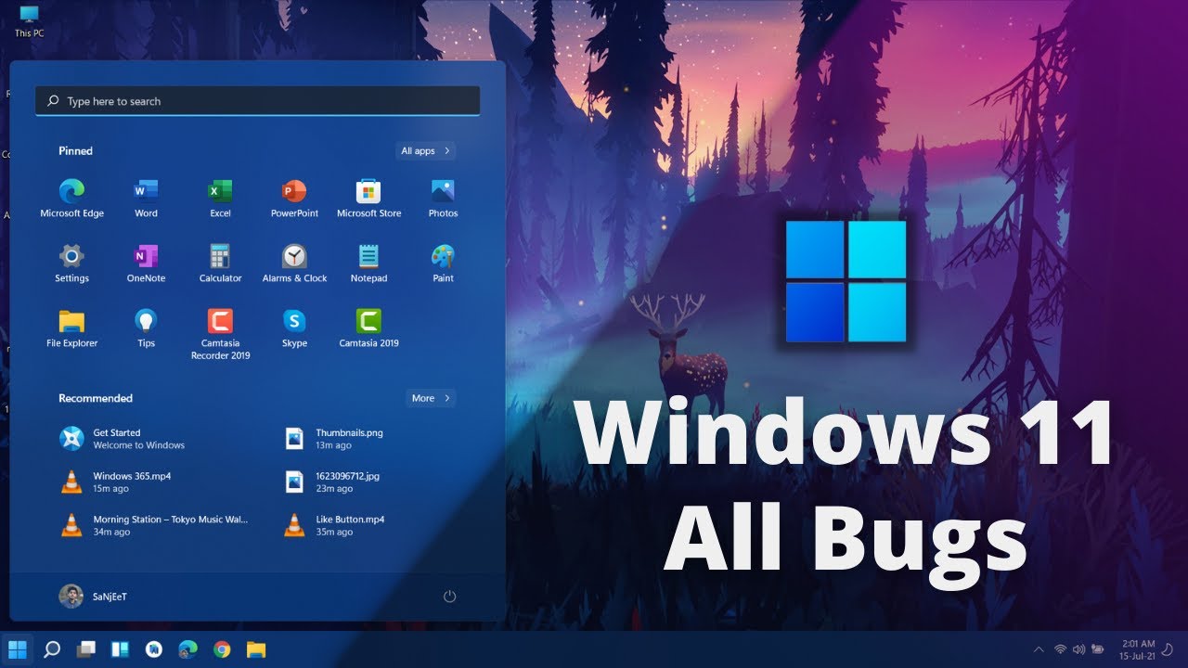This screenshot has width=1188, height=668.
Task: Click the Wi-Fi network tray icon
Action: tap(1060, 649)
